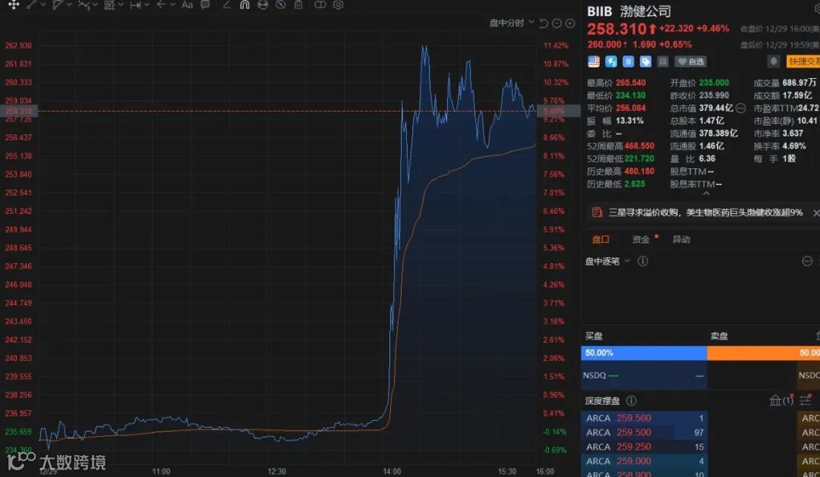Click the overlapping circles compare icon
This screenshot has height=477, width=820.
pos(320,5)
